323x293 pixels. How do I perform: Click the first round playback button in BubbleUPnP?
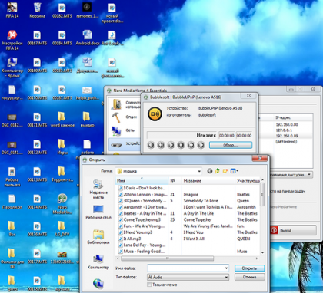tap(151, 145)
